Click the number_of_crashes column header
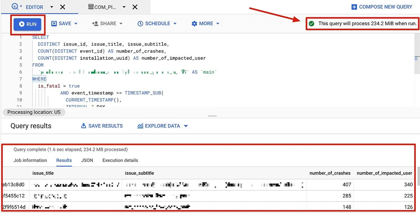The height and width of the screenshot is (213, 420). coord(330,173)
